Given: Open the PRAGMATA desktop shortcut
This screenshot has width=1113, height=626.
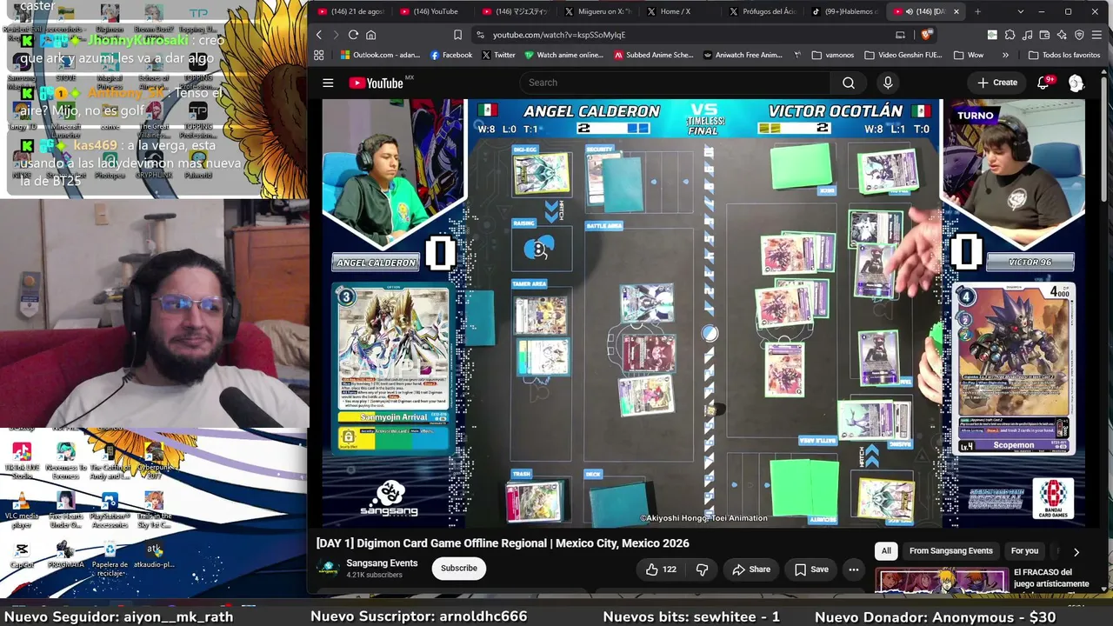Looking at the screenshot, I should [65, 554].
